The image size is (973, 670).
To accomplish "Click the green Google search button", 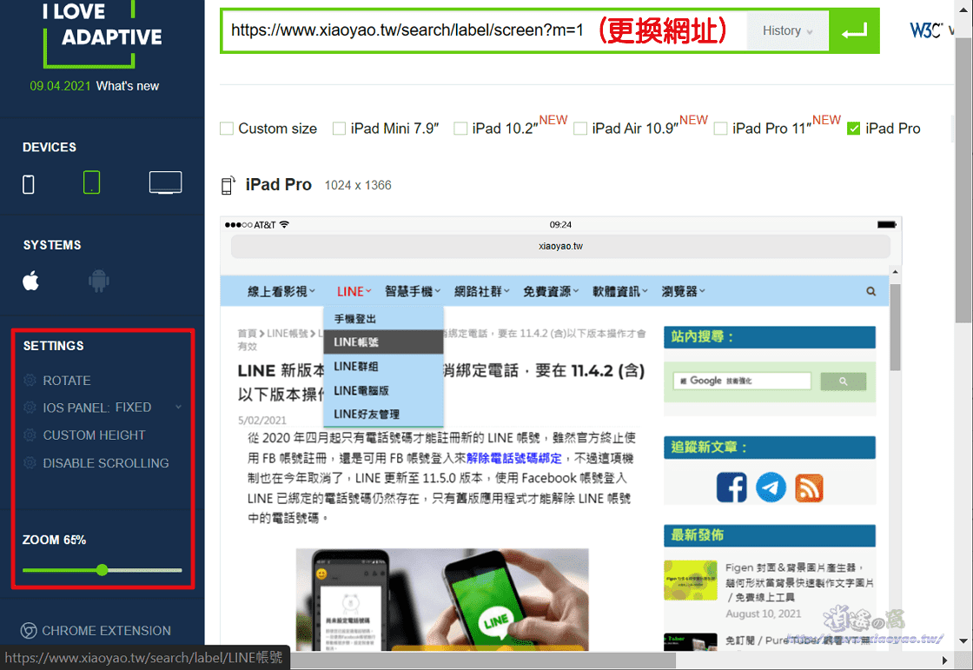I will pos(843,381).
